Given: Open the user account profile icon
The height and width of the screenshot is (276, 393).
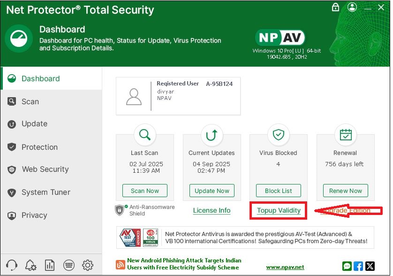Looking at the screenshot, I should click(353, 7).
